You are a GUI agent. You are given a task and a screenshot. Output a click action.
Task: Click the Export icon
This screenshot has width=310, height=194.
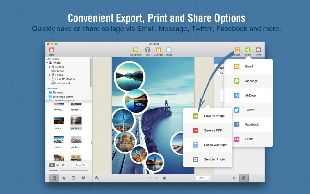pyautogui.click(x=237, y=50)
